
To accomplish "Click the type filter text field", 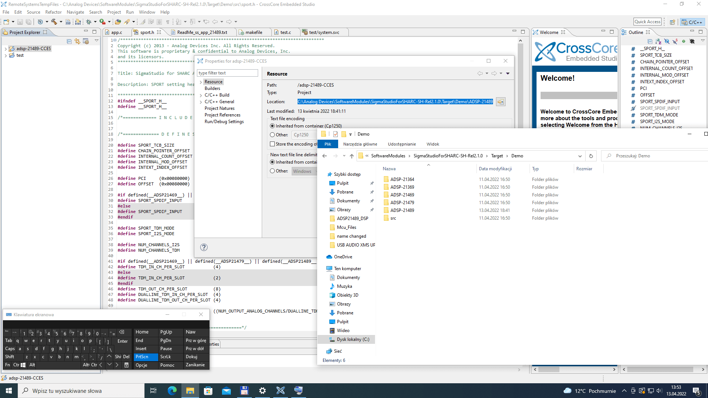I will [227, 73].
